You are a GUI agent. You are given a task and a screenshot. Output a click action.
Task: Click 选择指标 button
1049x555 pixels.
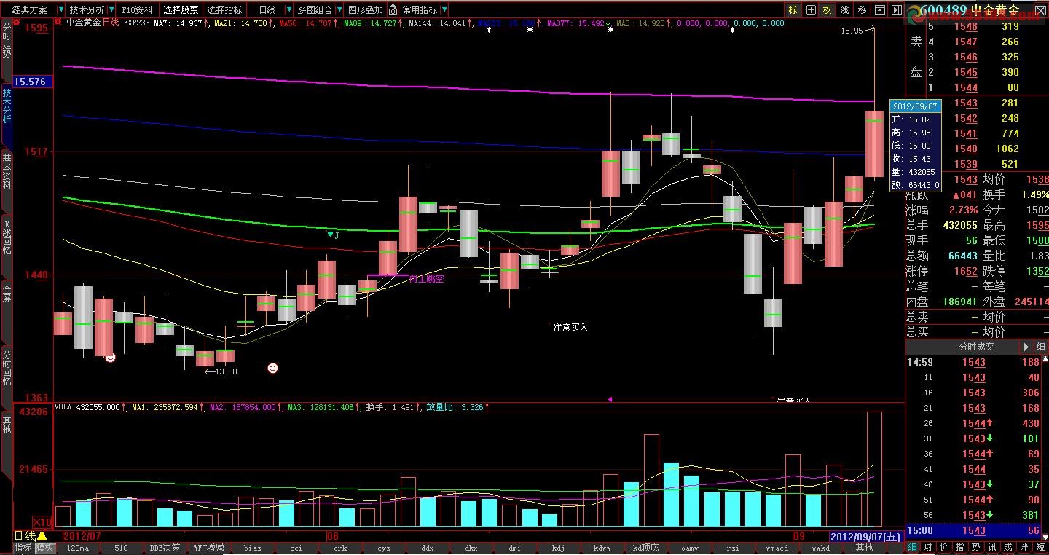pyautogui.click(x=224, y=10)
